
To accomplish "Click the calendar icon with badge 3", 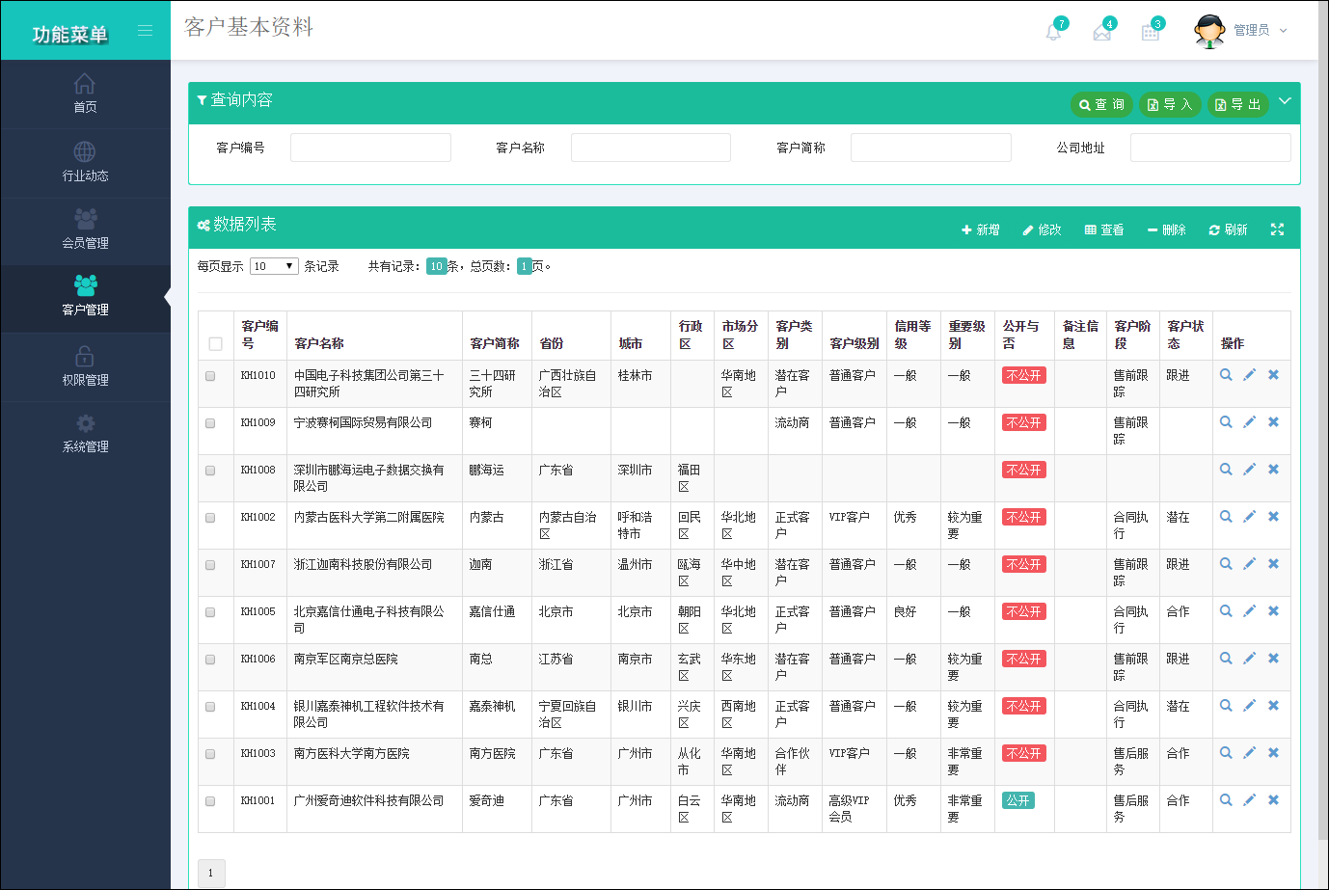I will pyautogui.click(x=1151, y=32).
